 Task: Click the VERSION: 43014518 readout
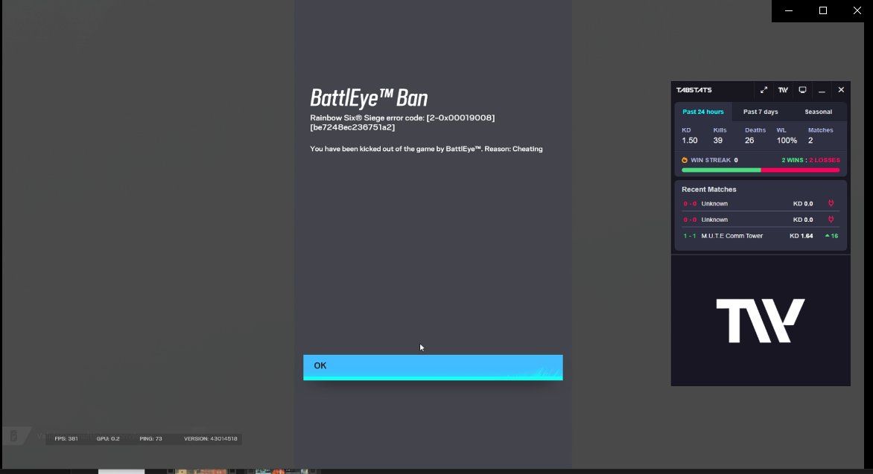coord(211,439)
